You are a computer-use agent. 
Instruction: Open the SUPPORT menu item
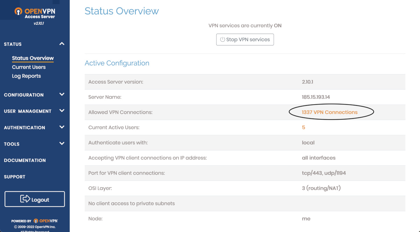[15, 177]
